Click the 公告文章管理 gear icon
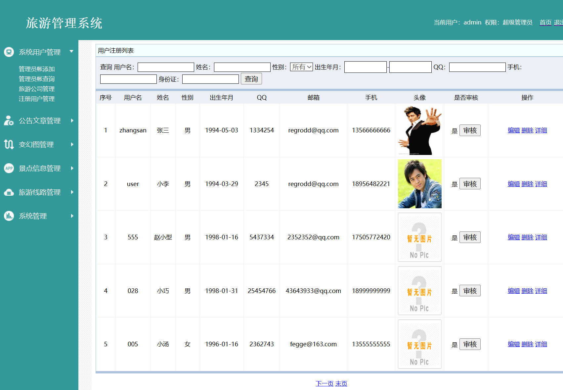Viewport: 563px width, 390px height. point(9,121)
